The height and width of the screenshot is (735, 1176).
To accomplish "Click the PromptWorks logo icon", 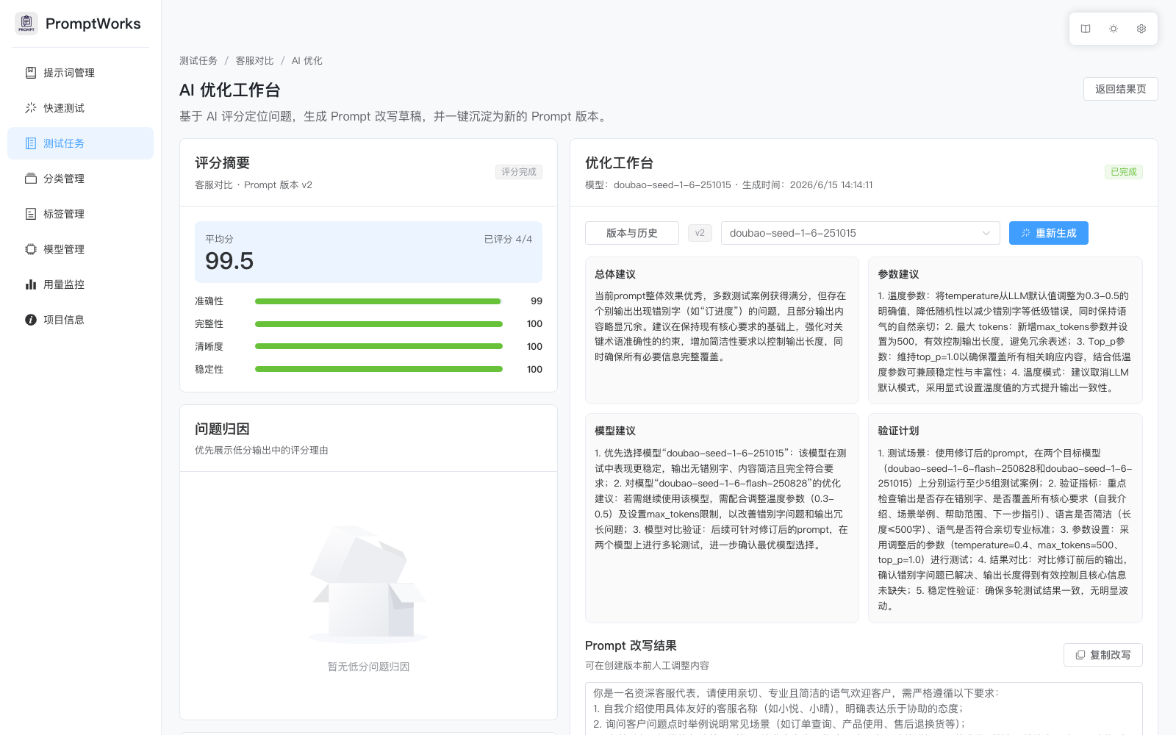I will coord(26,24).
